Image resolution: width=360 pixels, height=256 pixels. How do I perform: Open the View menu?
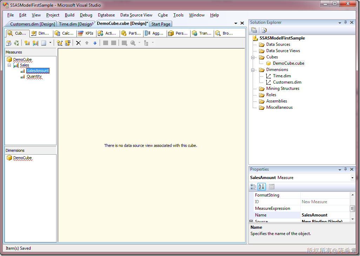tap(36, 15)
